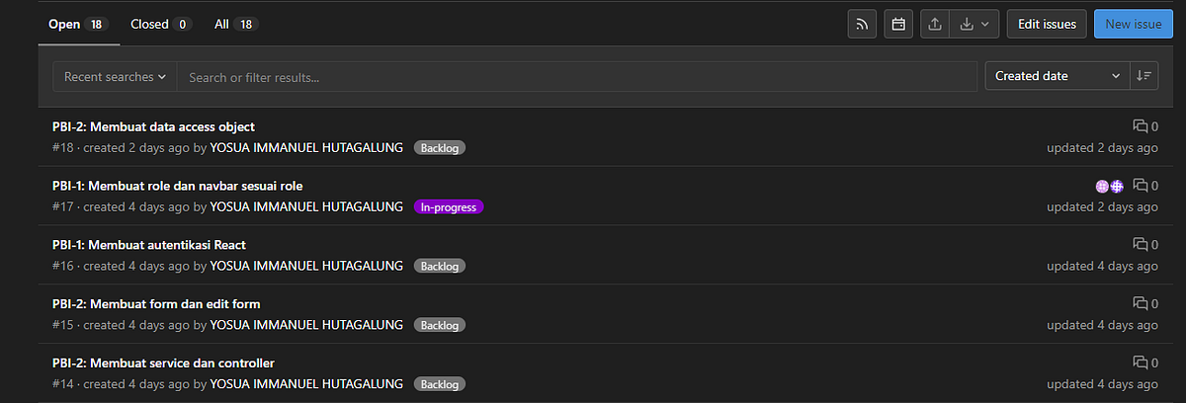Viewport: 1186px width, 403px height.
Task: Click the Edit issues button
Action: tap(1047, 24)
